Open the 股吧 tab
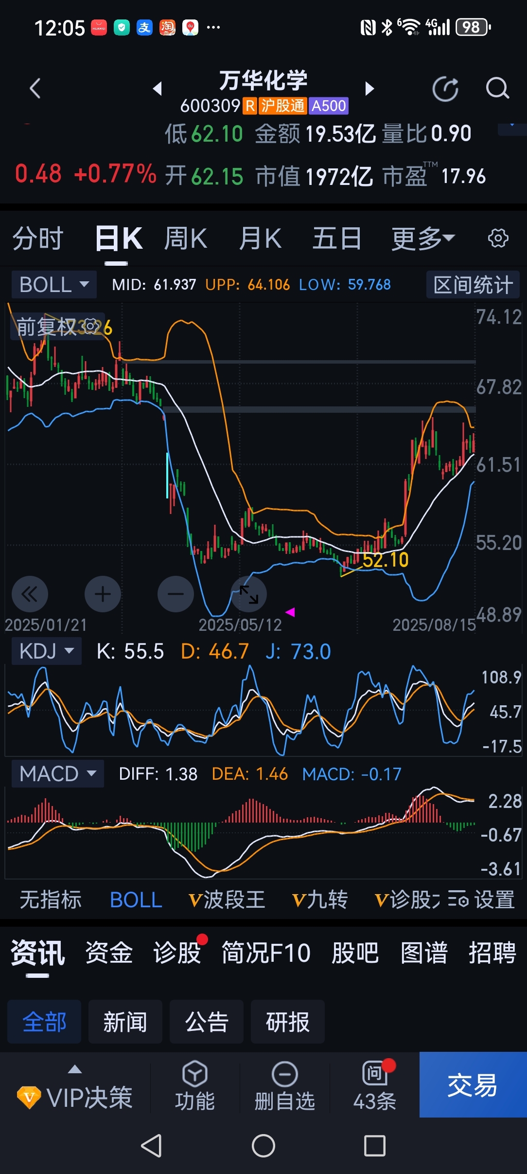 pos(355,953)
